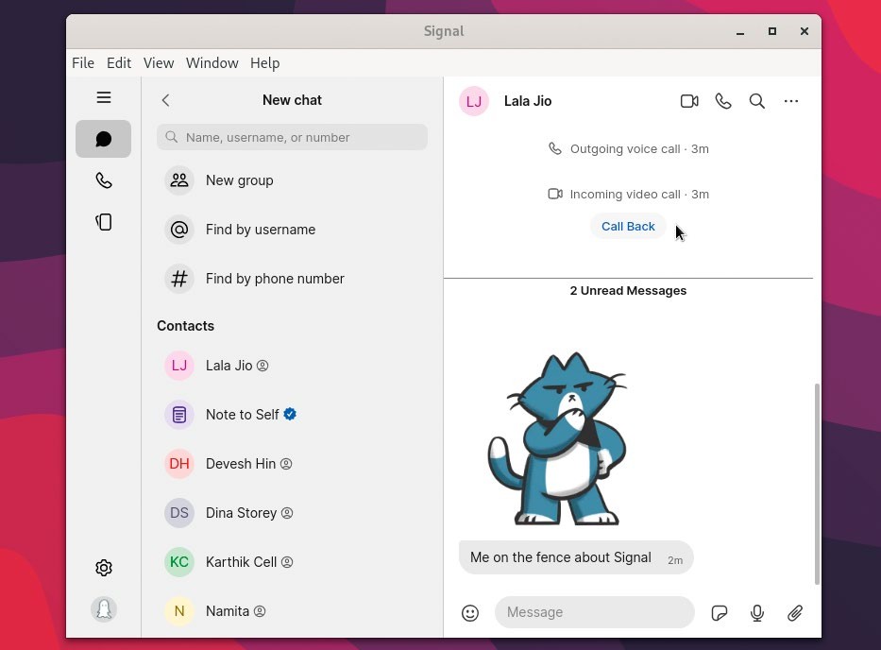
Task: Maximize the Signal window
Action: click(772, 31)
